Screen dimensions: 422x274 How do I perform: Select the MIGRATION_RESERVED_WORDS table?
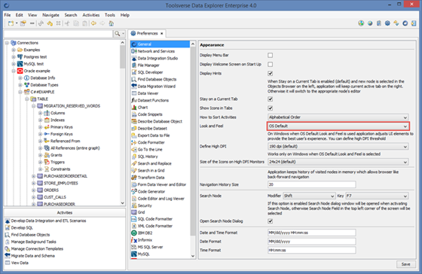(x=72, y=106)
